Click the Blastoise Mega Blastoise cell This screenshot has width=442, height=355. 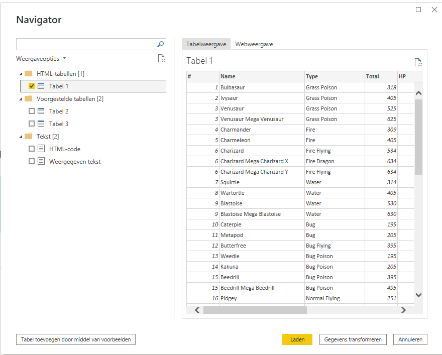[x=262, y=214]
